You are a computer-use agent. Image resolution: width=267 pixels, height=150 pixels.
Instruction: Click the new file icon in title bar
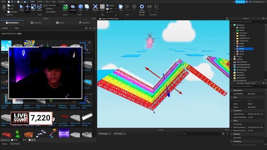9,2
